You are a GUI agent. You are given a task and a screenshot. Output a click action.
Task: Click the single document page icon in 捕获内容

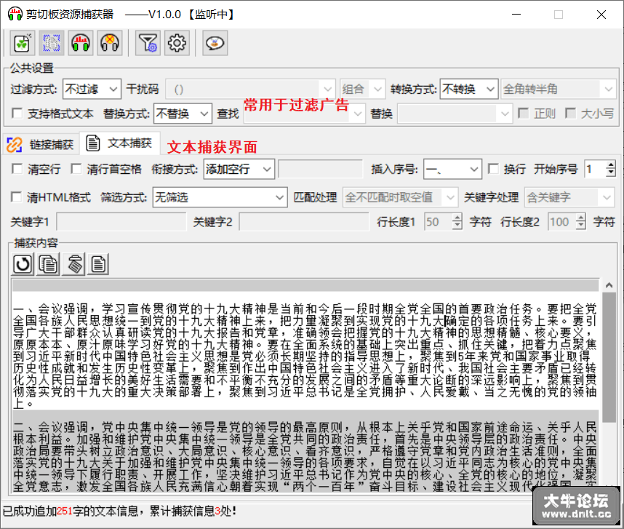tap(98, 264)
